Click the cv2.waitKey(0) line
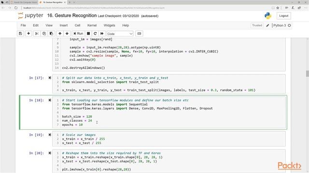 coord(83,60)
